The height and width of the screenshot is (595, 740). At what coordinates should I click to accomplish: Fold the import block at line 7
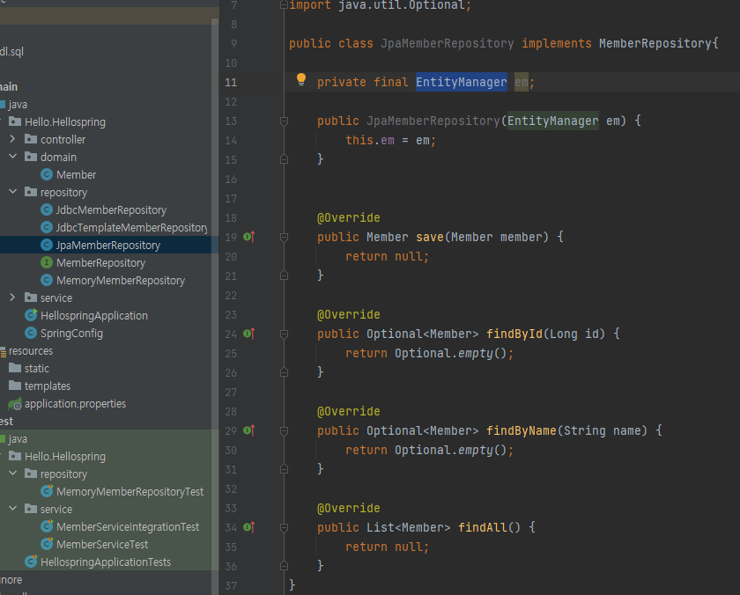click(x=284, y=5)
